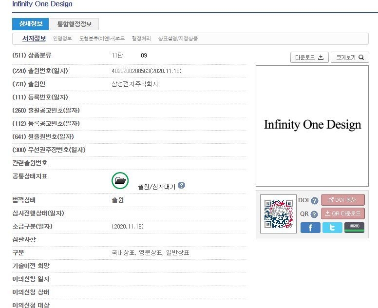The image size is (378, 308).
Task: Click the 관련출원번호 label
Action: tap(30, 163)
